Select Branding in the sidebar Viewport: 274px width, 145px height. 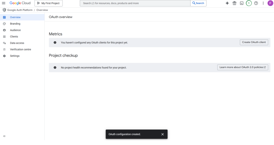(x=15, y=24)
